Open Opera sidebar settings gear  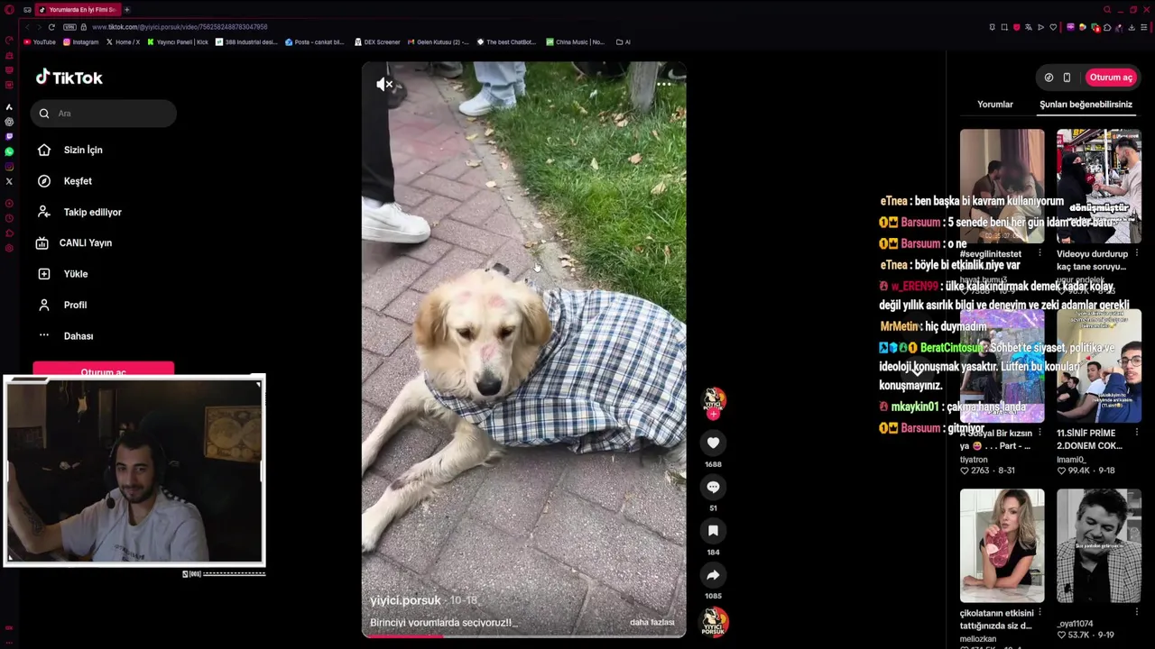[9, 249]
